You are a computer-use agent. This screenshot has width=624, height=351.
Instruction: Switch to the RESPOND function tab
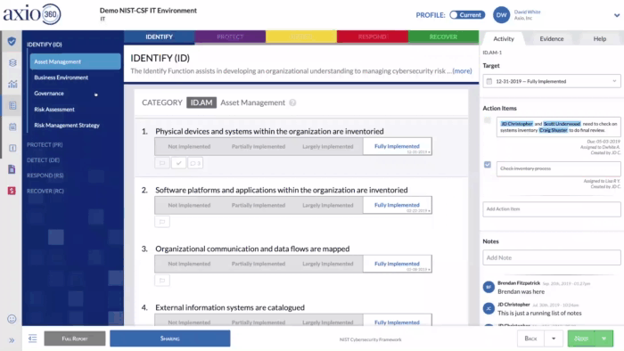[x=372, y=37]
